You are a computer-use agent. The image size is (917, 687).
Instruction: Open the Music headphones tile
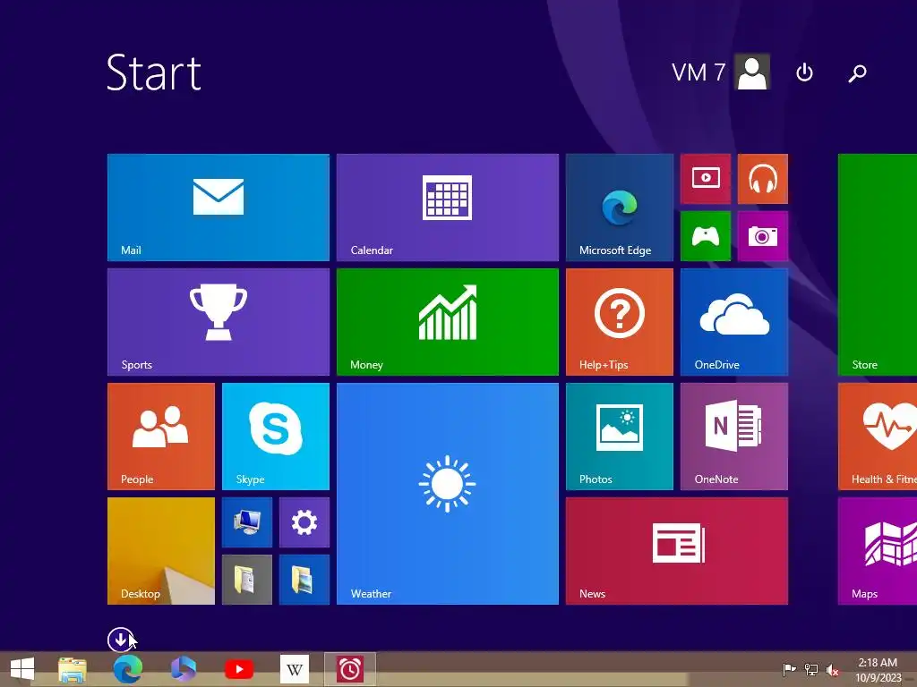coord(763,179)
